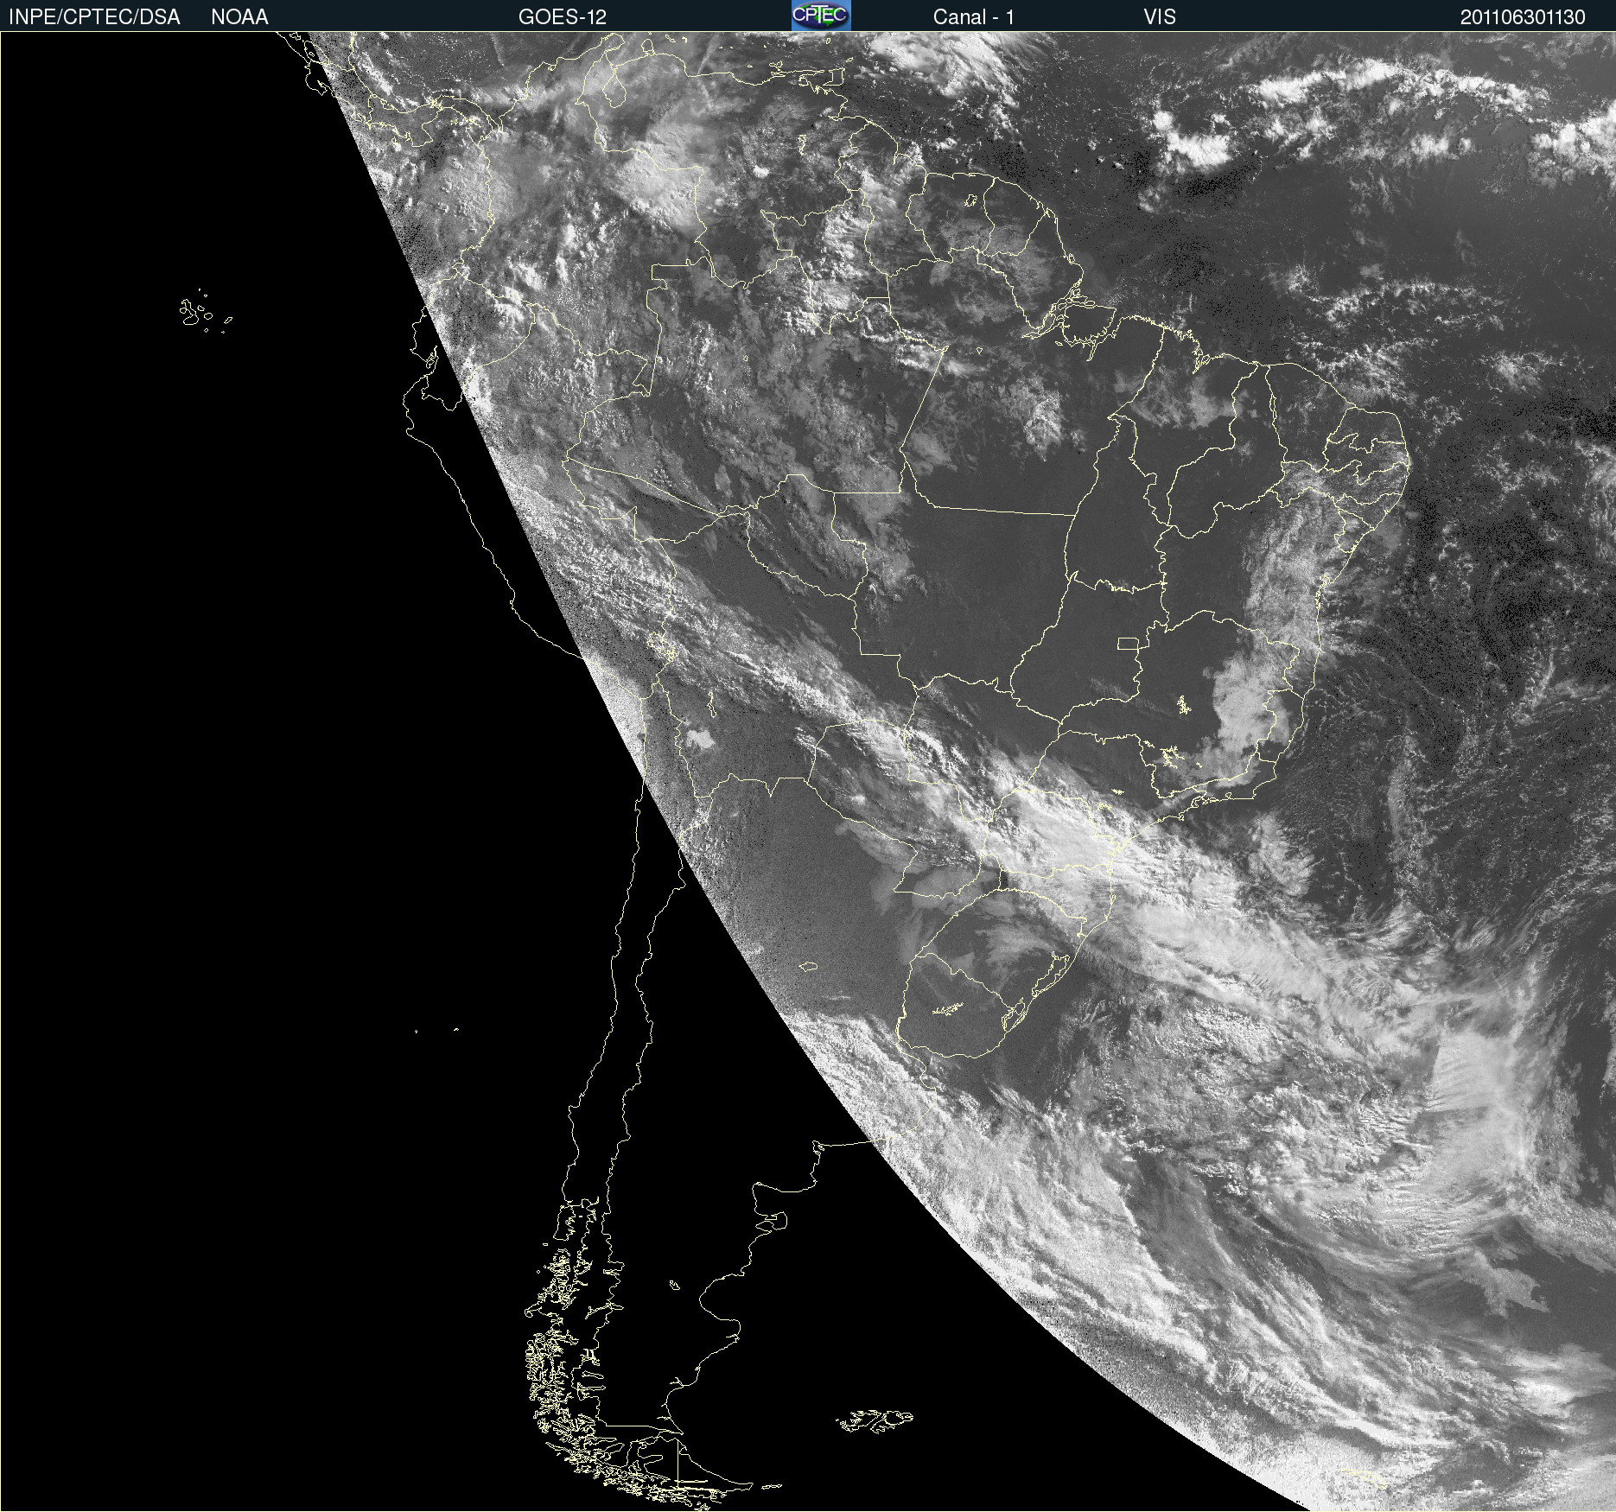
Task: Click the CPTEC logo in the header
Action: click(821, 16)
